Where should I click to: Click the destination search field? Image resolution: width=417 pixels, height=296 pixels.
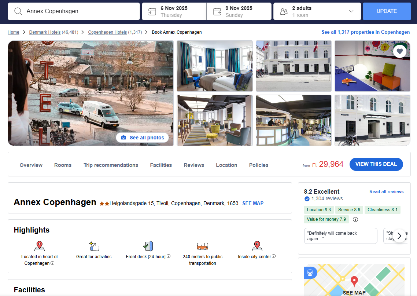[74, 11]
